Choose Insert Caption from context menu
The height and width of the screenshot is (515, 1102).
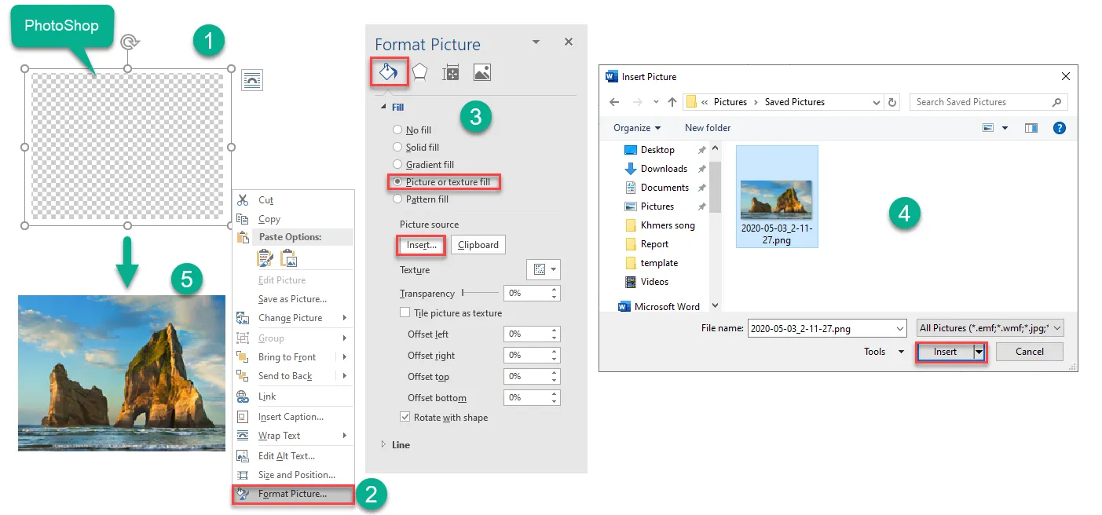click(x=292, y=417)
